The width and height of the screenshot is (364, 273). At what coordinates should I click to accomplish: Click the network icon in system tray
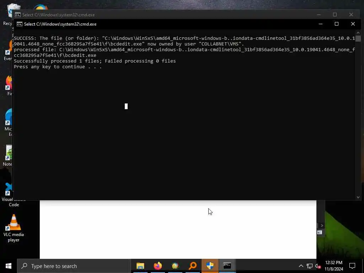(310, 266)
